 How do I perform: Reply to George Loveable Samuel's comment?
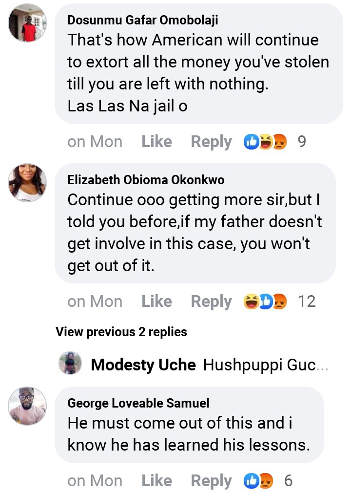coord(211,481)
